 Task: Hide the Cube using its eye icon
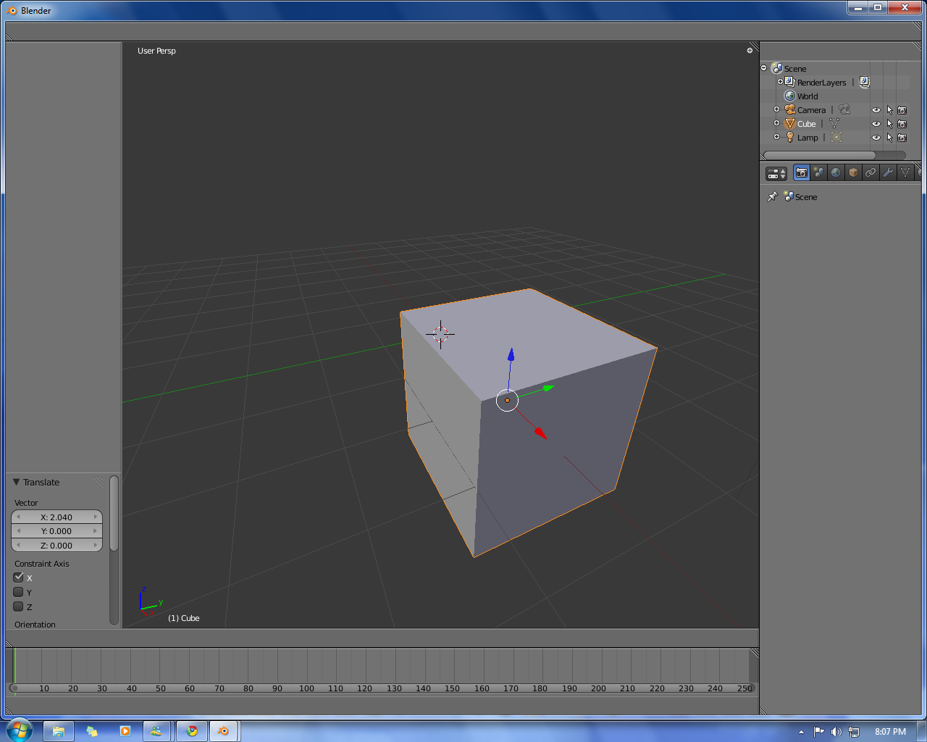click(x=876, y=124)
